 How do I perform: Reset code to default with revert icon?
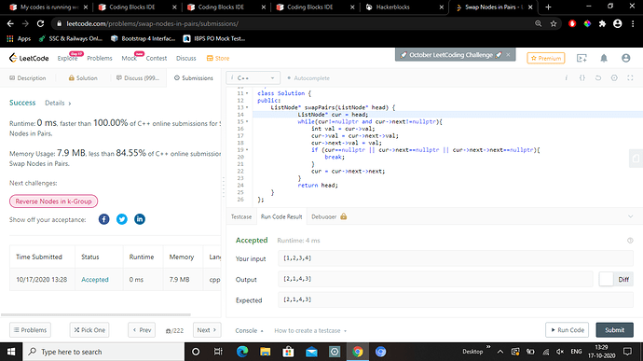(598, 77)
